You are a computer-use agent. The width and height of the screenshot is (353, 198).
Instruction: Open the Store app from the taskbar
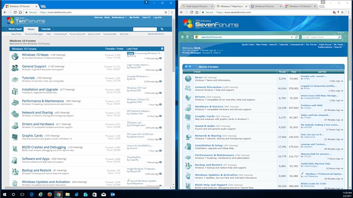(x=95, y=194)
